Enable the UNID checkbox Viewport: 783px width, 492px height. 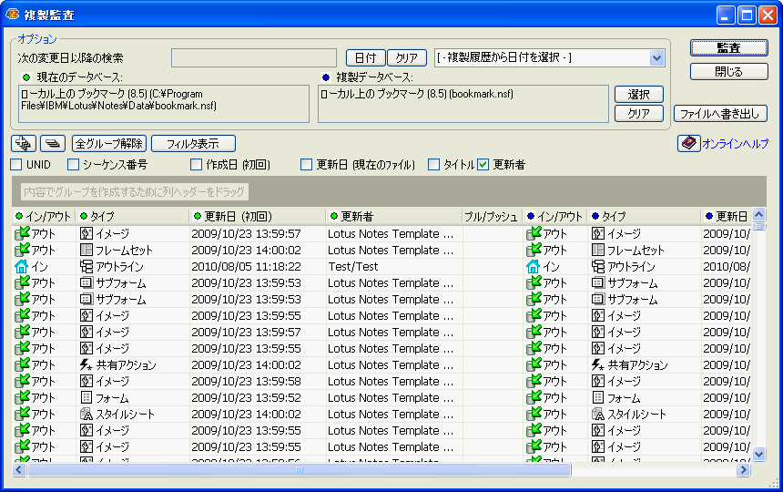pyautogui.click(x=16, y=165)
